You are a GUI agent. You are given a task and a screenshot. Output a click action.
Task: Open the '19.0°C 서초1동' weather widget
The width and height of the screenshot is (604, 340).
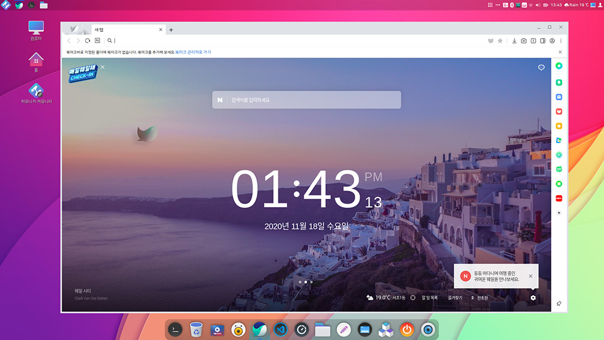[x=385, y=298]
